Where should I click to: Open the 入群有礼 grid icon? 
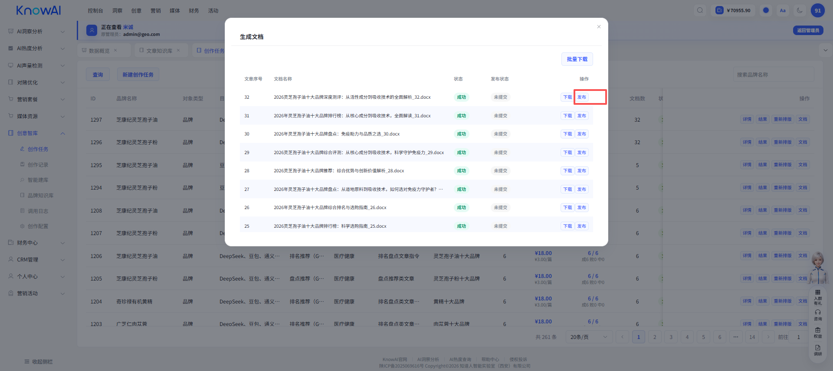818,297
